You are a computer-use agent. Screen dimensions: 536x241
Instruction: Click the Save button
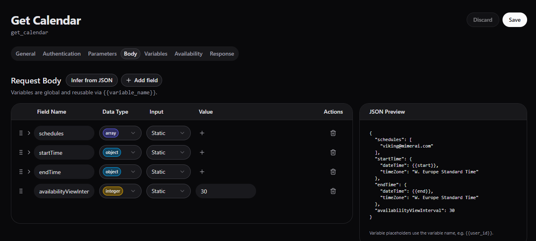click(x=515, y=20)
